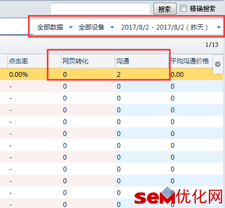
Task: Focus the search text input field
Action: pyautogui.click(x=100, y=9)
